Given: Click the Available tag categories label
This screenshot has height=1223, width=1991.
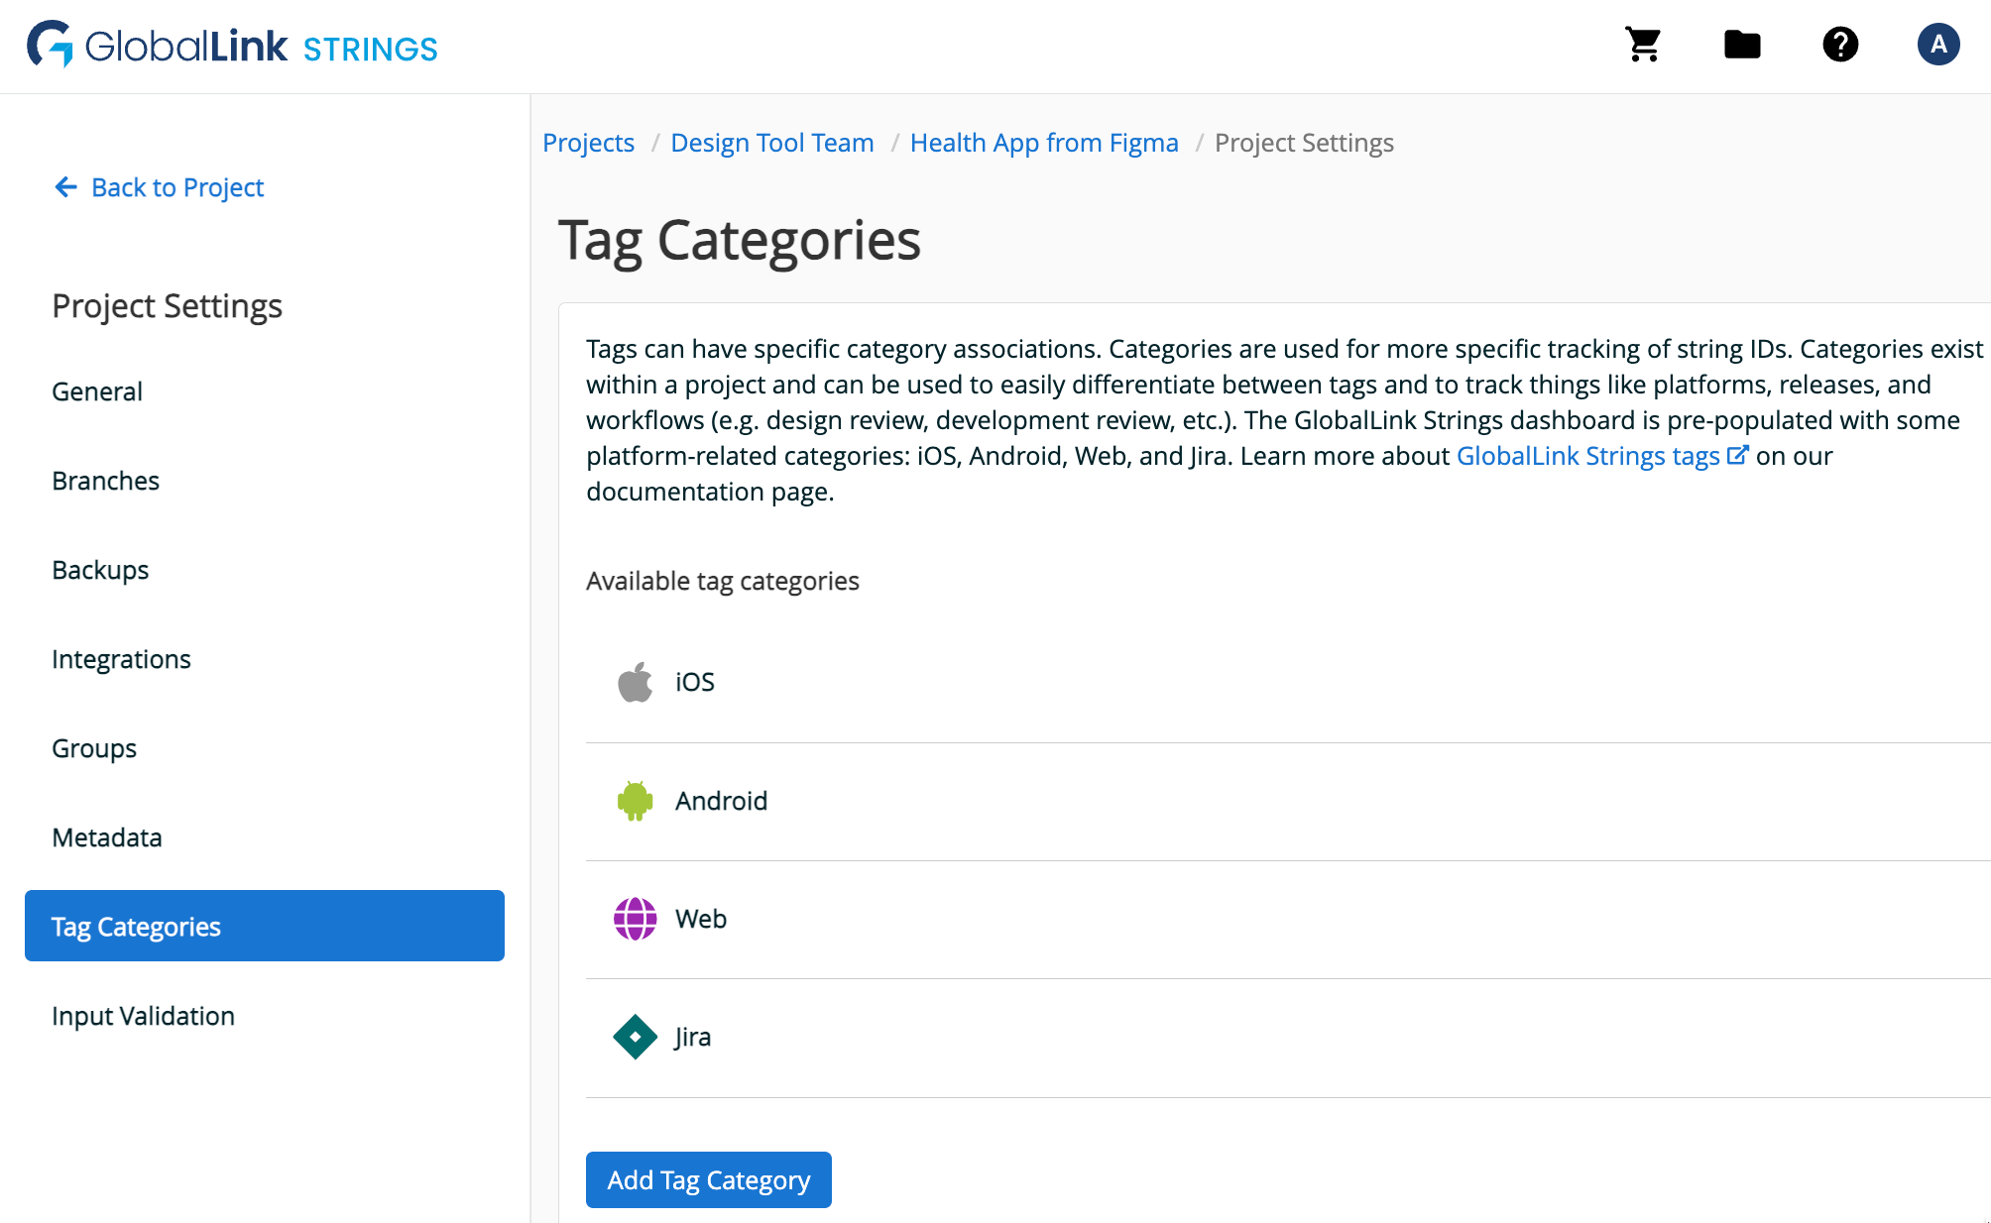Looking at the screenshot, I should [723, 581].
